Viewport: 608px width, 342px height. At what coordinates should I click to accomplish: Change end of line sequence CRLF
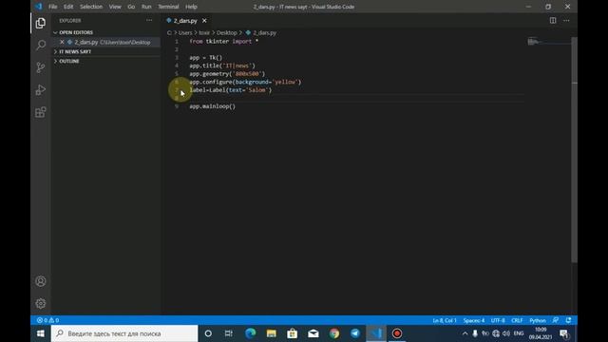[517, 320]
